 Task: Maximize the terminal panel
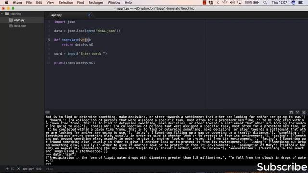click(x=291, y=112)
